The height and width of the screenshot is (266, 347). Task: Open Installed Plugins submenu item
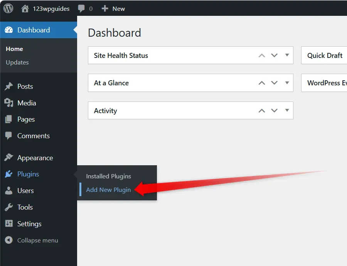(108, 176)
